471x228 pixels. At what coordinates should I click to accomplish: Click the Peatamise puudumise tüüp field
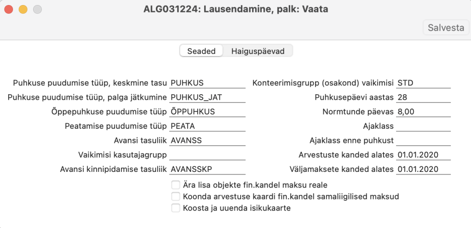coord(207,126)
